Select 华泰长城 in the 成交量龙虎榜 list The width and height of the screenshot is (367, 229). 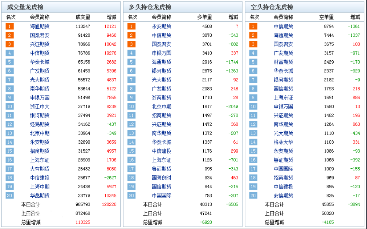pos(40,62)
